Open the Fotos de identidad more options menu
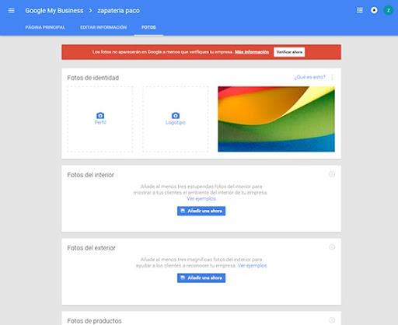The height and width of the screenshot is (325, 398). coord(332,77)
